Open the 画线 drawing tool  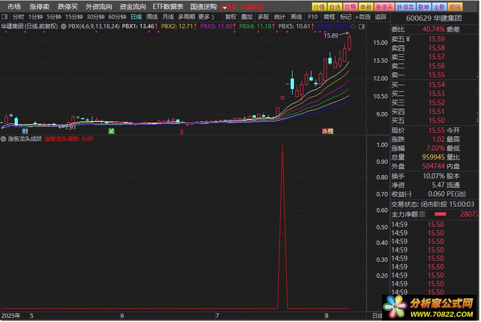pos(296,17)
